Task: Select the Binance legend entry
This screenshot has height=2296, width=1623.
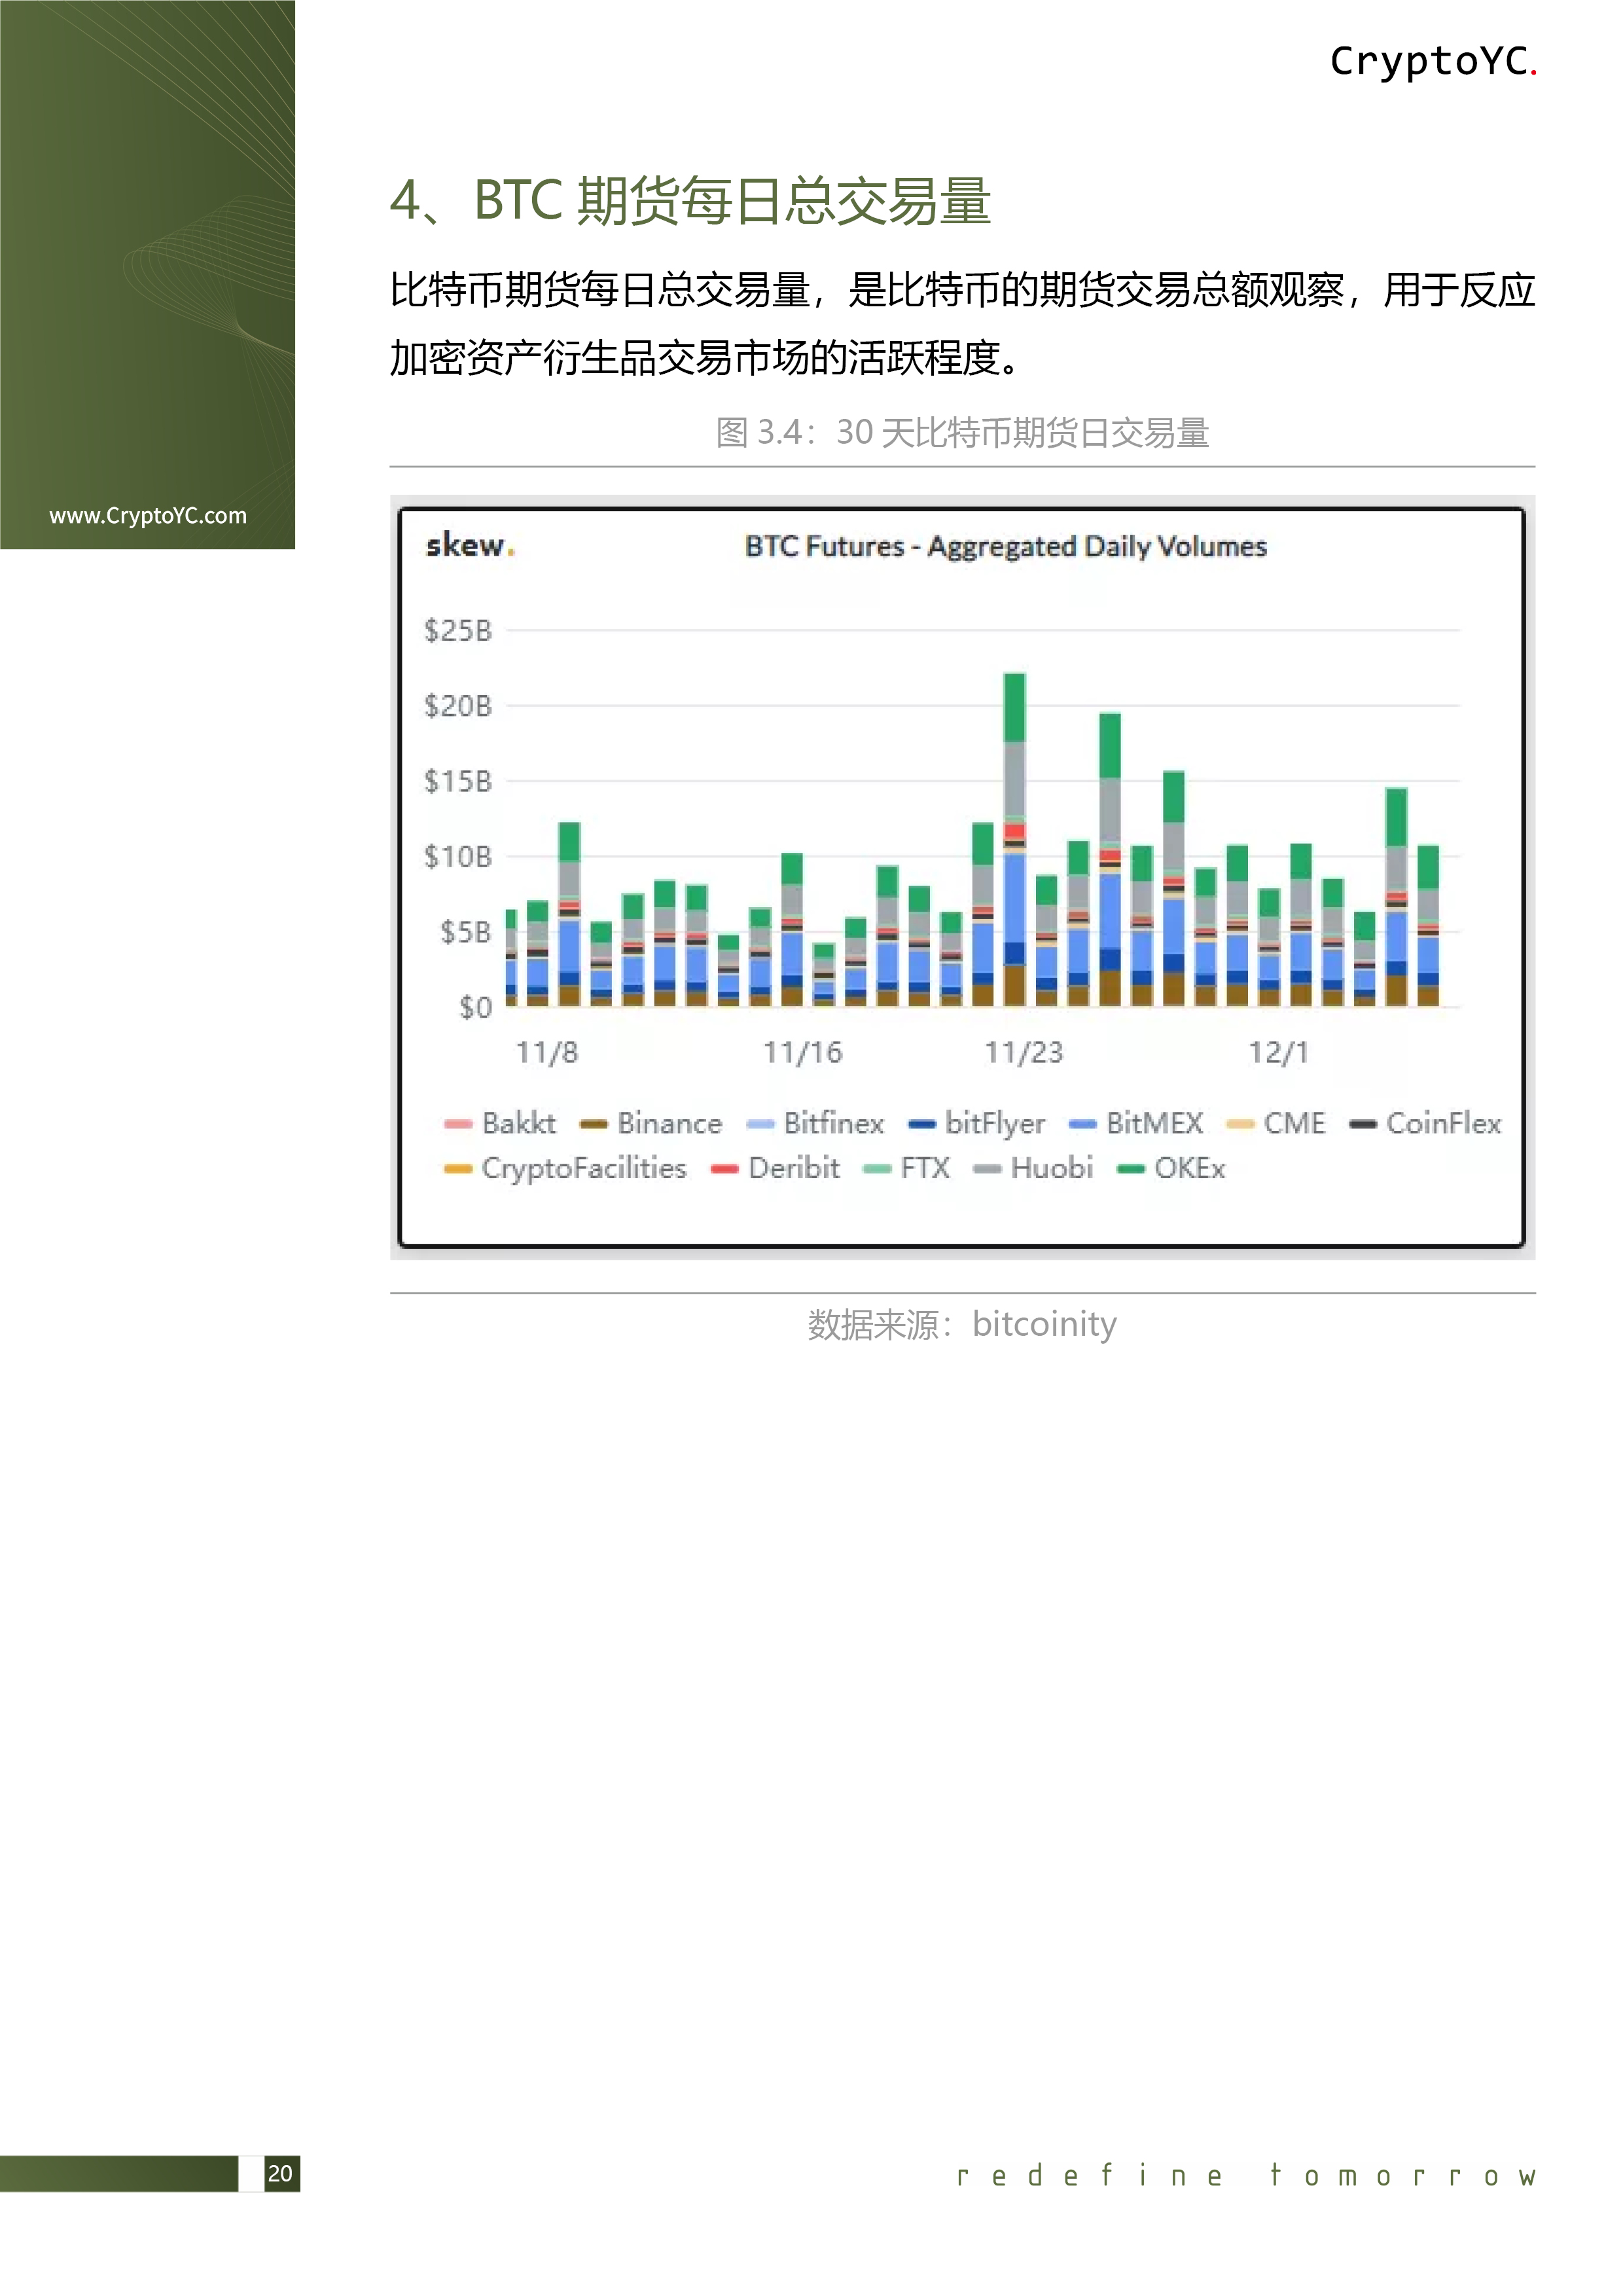Action: click(651, 1123)
